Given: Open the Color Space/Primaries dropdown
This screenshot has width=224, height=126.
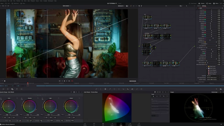Looking at the screenshot, I should (213, 78).
